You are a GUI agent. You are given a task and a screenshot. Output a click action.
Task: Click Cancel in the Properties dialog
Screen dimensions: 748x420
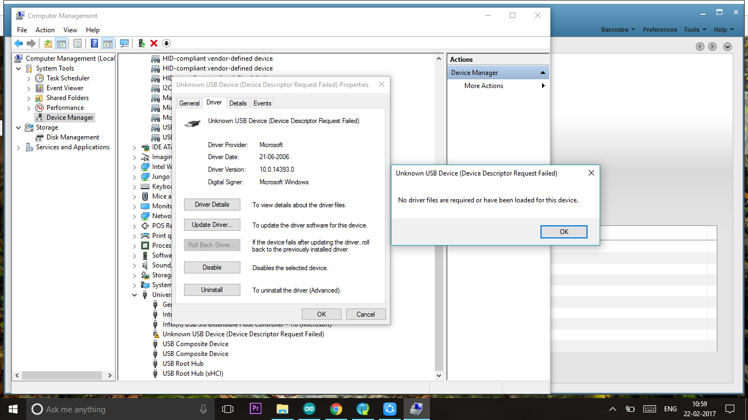pyautogui.click(x=366, y=314)
